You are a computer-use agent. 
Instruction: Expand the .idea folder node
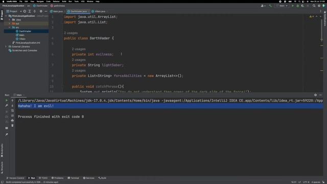coord(9,20)
